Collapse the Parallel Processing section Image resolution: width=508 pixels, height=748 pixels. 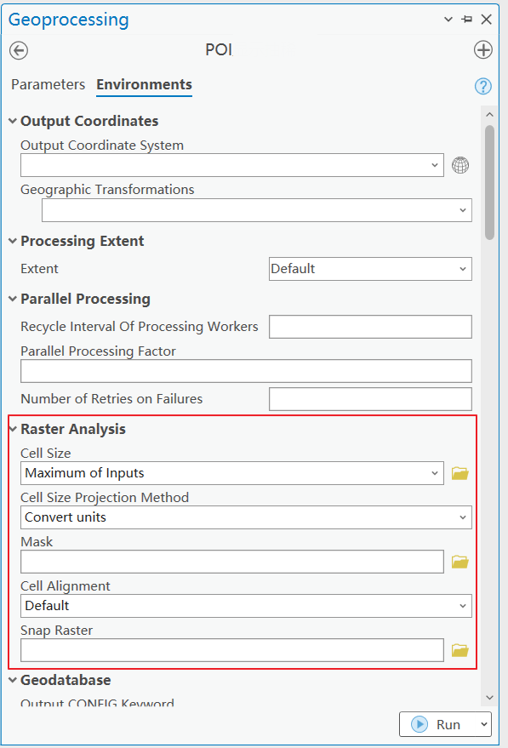(x=13, y=299)
